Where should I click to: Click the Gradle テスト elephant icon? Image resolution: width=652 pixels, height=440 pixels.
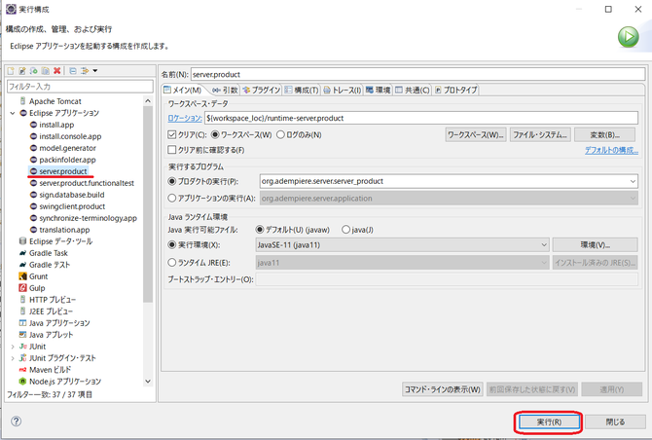point(23,265)
